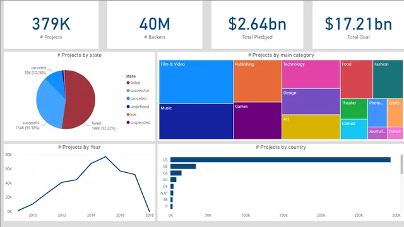
Task: Select the Games treemap tile
Action: pos(258,120)
